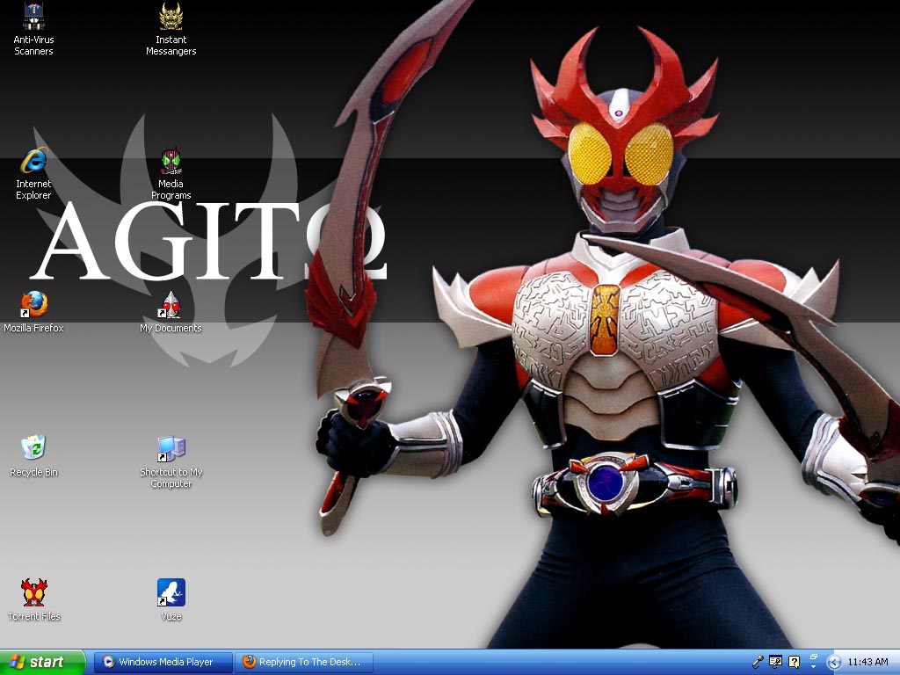Restore the language bar
The height and width of the screenshot is (675, 900).
[813, 657]
